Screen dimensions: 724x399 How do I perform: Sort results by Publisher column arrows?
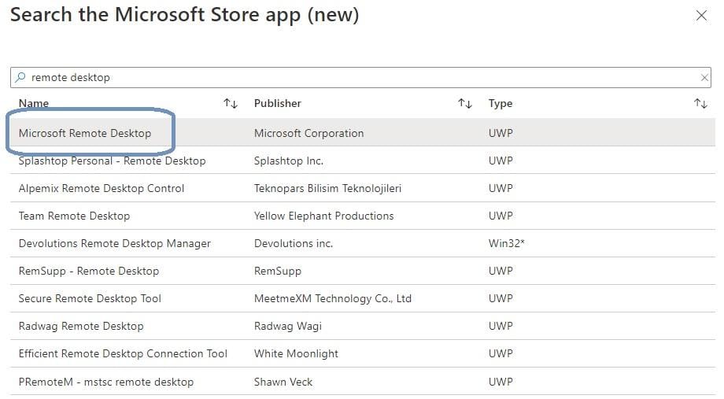pos(465,104)
